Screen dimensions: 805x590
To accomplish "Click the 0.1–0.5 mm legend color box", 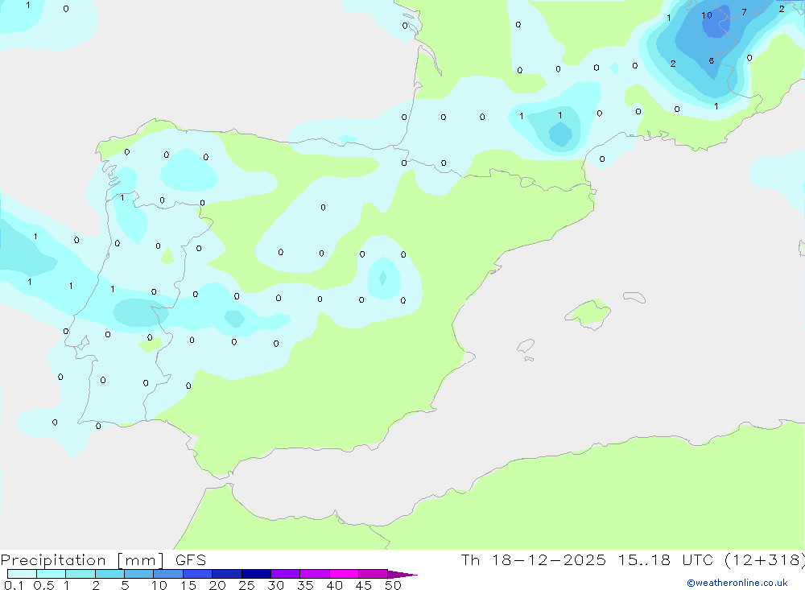I will 22,574.
